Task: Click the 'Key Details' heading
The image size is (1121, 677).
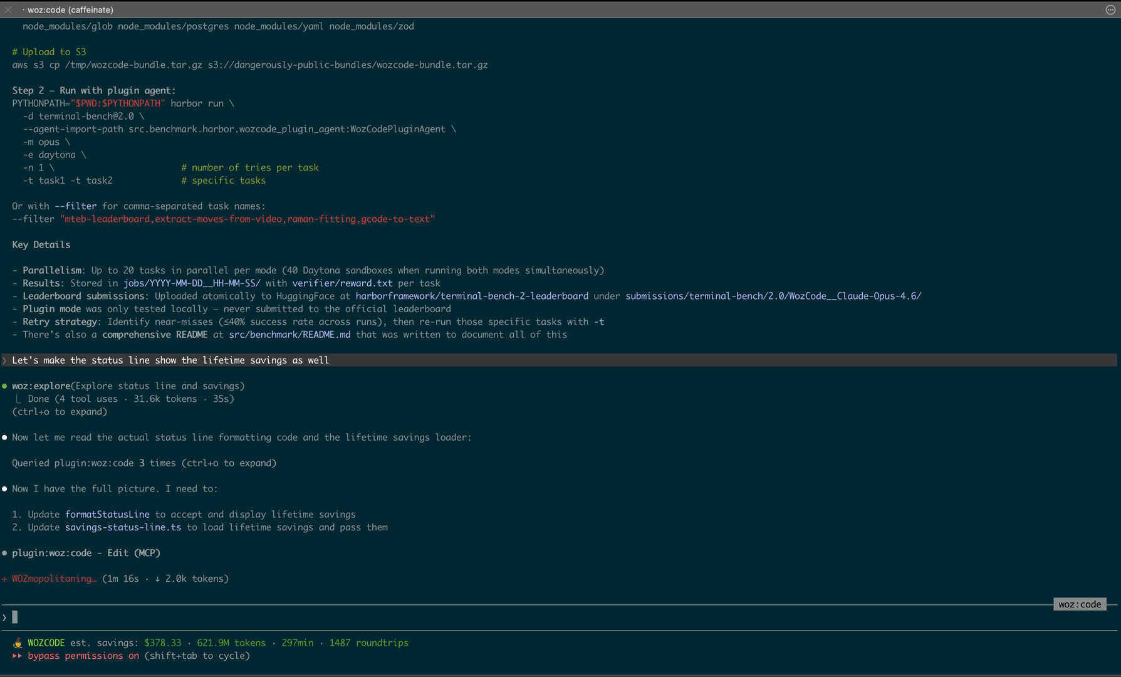Action: pyautogui.click(x=41, y=245)
